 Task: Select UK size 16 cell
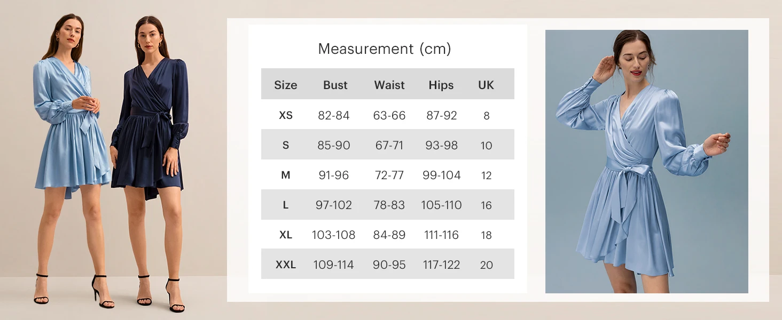[x=486, y=205]
